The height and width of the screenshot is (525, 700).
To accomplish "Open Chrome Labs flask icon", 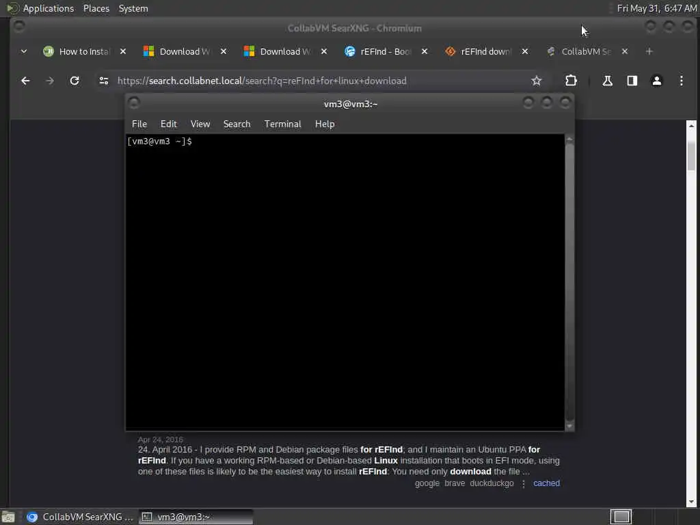I will [x=607, y=81].
